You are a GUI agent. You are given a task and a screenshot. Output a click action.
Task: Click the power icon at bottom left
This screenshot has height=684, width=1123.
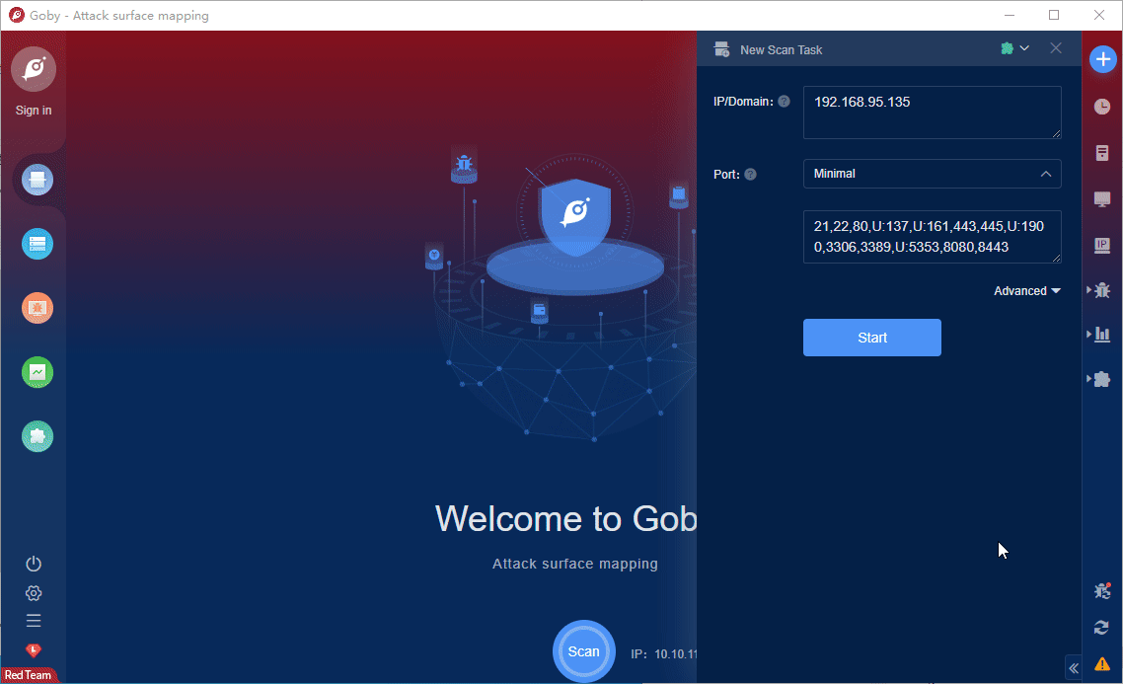click(x=34, y=564)
